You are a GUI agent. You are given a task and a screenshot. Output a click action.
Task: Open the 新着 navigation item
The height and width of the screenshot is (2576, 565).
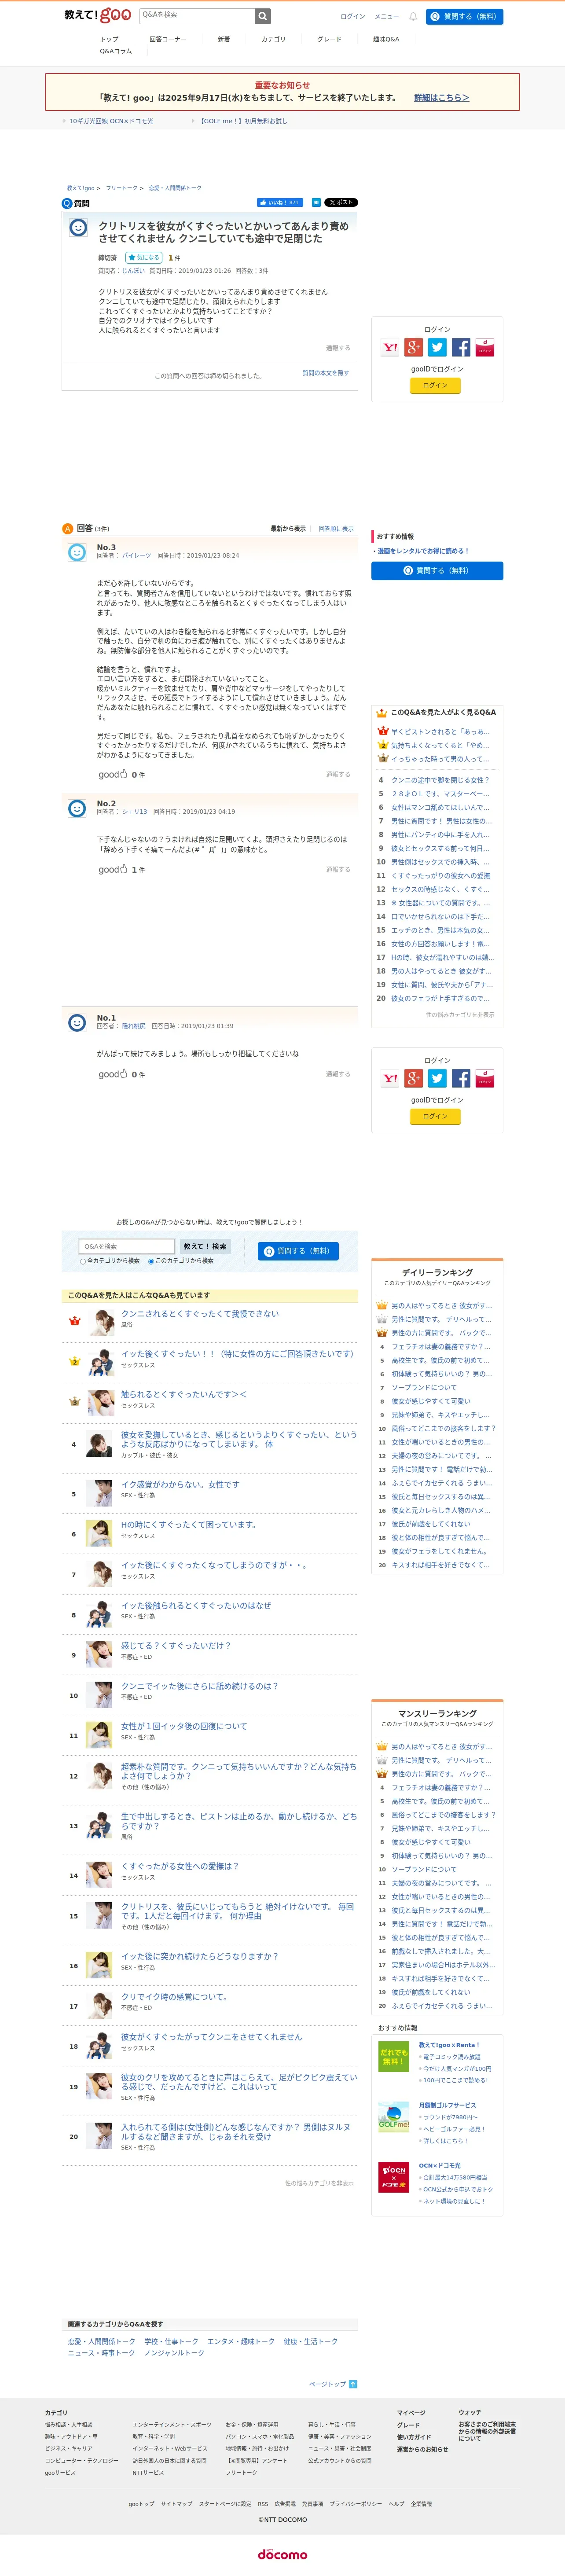point(224,39)
